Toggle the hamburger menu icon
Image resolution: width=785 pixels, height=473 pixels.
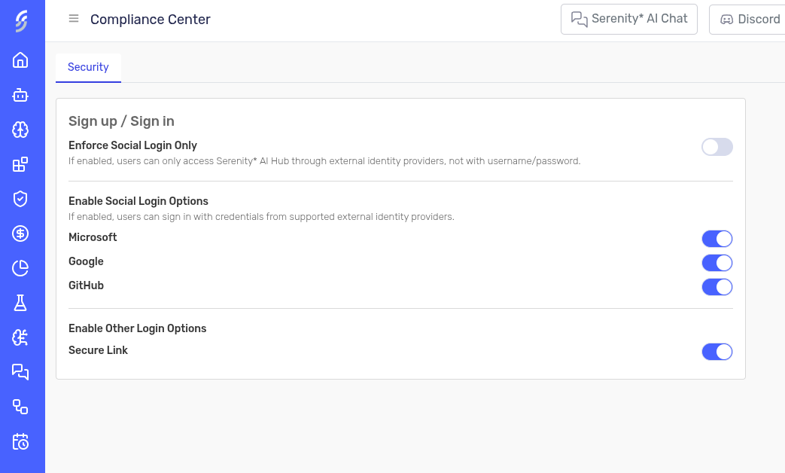click(74, 19)
